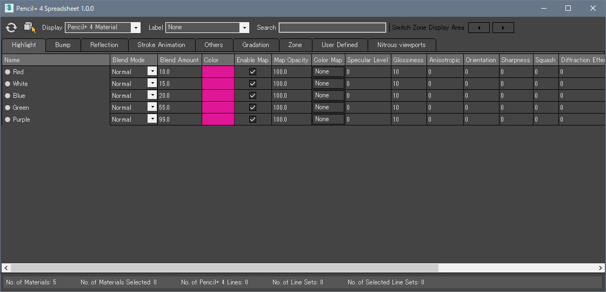Click inside the Search text field

(332, 28)
